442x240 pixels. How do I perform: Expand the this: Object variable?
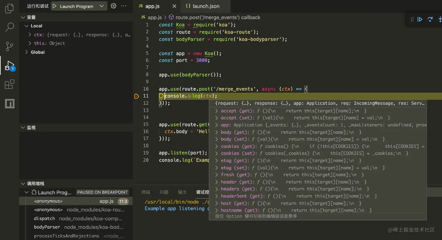[30, 43]
